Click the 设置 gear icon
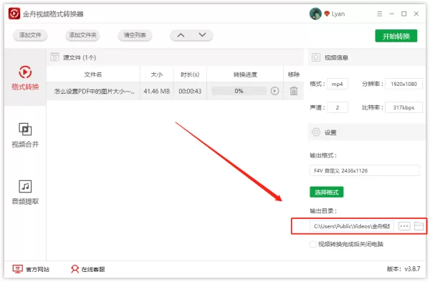Screen dimensions: 430x282 tap(316, 132)
